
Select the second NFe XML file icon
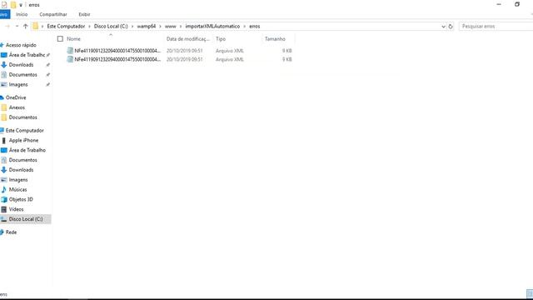click(x=70, y=59)
